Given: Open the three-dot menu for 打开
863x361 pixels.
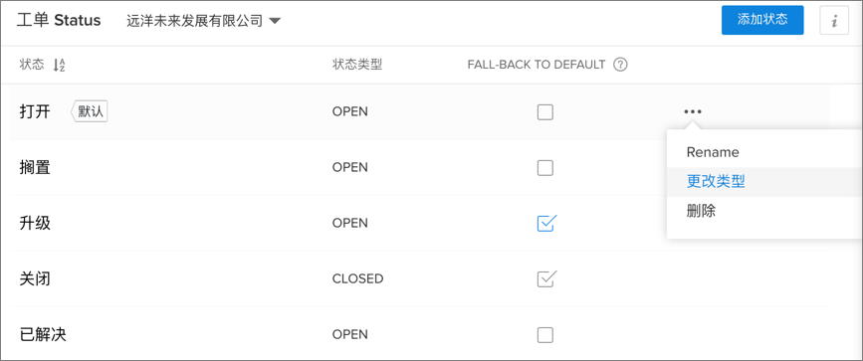Looking at the screenshot, I should (693, 111).
